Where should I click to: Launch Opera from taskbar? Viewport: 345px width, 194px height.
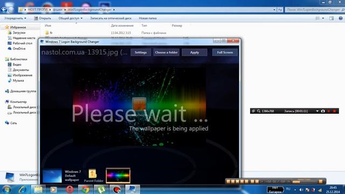pyautogui.click(x=70, y=189)
